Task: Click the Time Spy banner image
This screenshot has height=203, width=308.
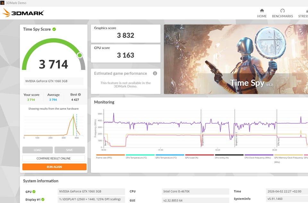Action: (236, 59)
